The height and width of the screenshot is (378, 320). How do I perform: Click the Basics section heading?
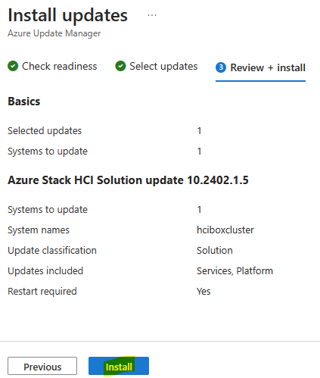point(24,102)
